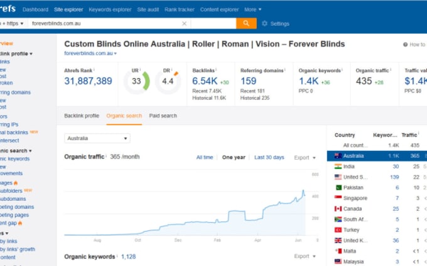The width and height of the screenshot is (427, 266).
Task: Open the Australia country select box
Action: (x=97, y=138)
